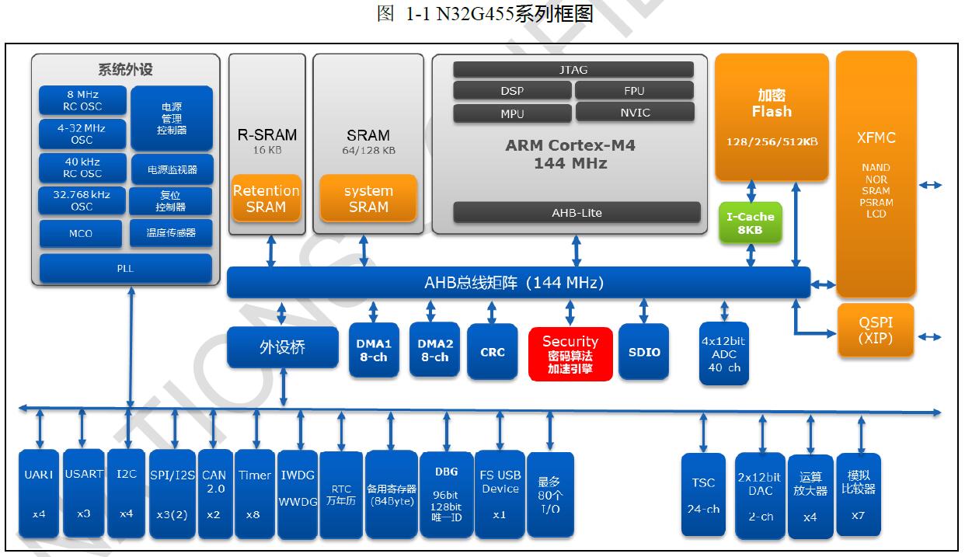
Task: Click the Retention SRAM orange block
Action: click(x=267, y=199)
